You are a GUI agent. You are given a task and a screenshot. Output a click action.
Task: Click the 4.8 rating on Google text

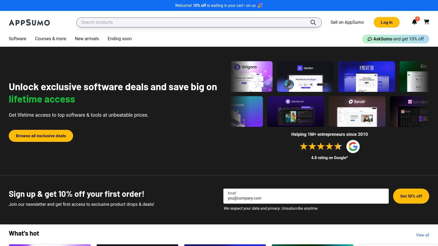[x=329, y=158]
